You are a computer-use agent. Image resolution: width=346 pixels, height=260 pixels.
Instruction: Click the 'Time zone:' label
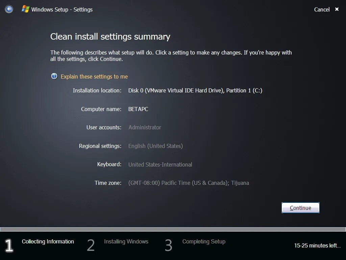point(108,183)
